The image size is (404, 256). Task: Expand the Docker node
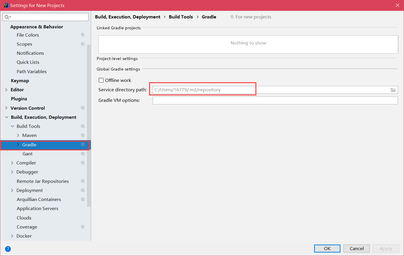point(12,236)
